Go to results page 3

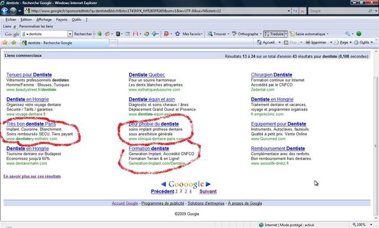(185, 191)
